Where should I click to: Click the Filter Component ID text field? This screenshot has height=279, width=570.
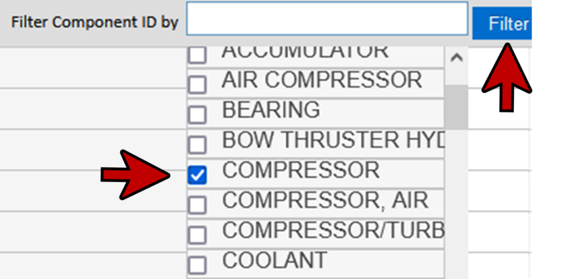[327, 19]
